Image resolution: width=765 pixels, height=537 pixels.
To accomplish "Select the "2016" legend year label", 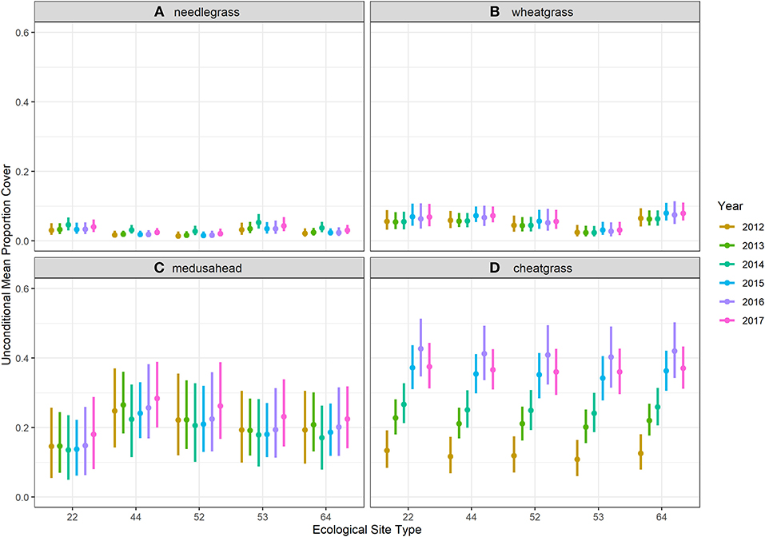I will 753,302.
